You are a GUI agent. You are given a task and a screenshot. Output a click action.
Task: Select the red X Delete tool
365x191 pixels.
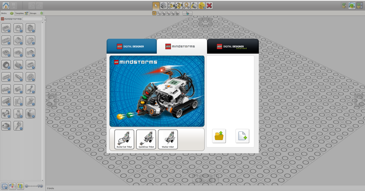[x=209, y=5]
